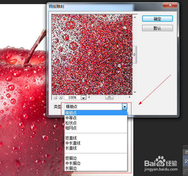Select 中等点 from the type list
The height and width of the screenshot is (176, 188).
(x=96, y=118)
